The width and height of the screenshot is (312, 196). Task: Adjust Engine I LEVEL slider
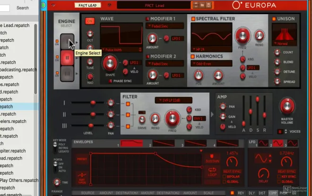pos(93,102)
